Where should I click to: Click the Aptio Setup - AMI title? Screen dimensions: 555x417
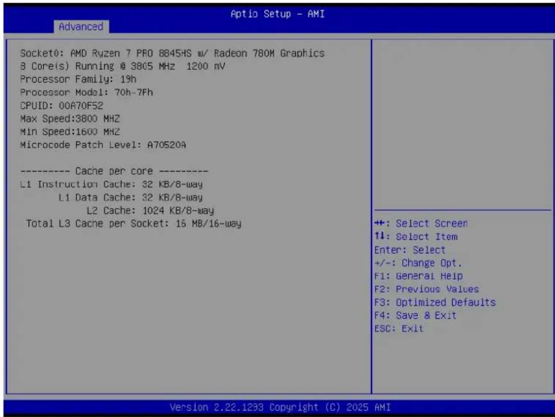point(277,14)
